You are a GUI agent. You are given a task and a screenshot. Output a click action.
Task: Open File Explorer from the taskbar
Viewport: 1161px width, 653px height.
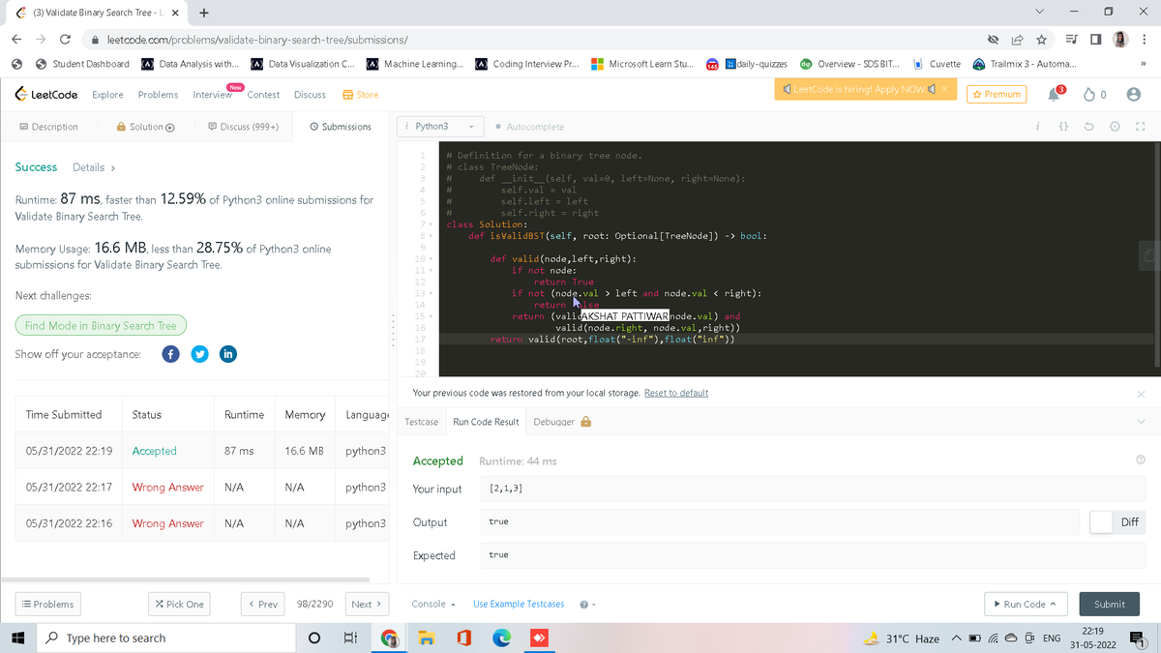tap(426, 638)
